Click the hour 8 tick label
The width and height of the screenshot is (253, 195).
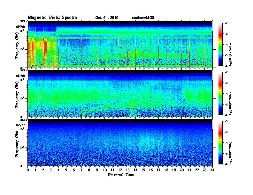click(x=89, y=170)
